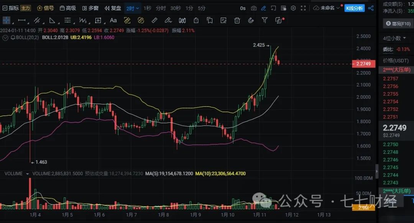The height and width of the screenshot is (223, 414).
Task: Click the candlestick chart style icon
Action: [x=182, y=20]
